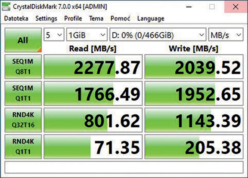Screen dimensions: 248x178
Task: Open the drive dropdown showing D: 0% (0/466GiB)
Action: (158, 34)
